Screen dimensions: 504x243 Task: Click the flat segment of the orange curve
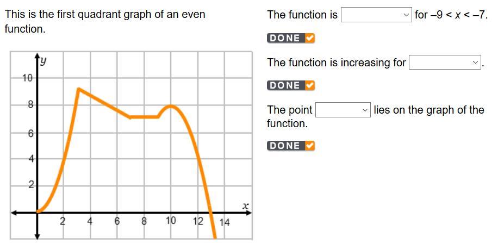pos(144,117)
